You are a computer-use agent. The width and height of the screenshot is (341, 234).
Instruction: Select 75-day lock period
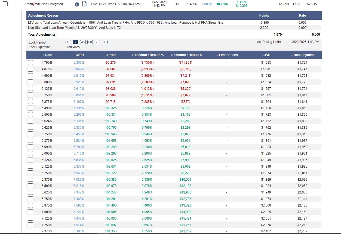97,42
